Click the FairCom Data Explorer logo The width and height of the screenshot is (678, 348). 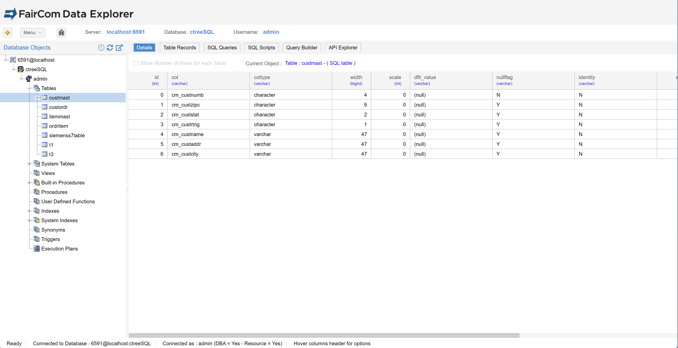[69, 14]
